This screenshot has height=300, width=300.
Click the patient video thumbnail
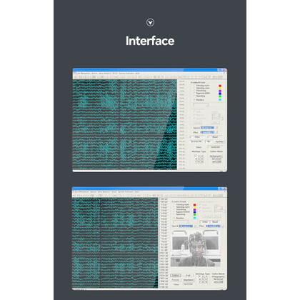(x=196, y=249)
